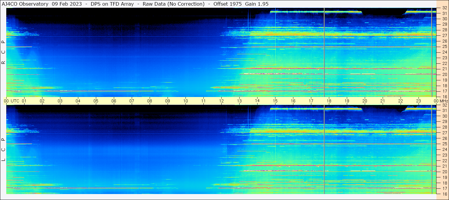449x200 pixels.
Task: Select hour 07 on the time axis
Action: (132, 101)
